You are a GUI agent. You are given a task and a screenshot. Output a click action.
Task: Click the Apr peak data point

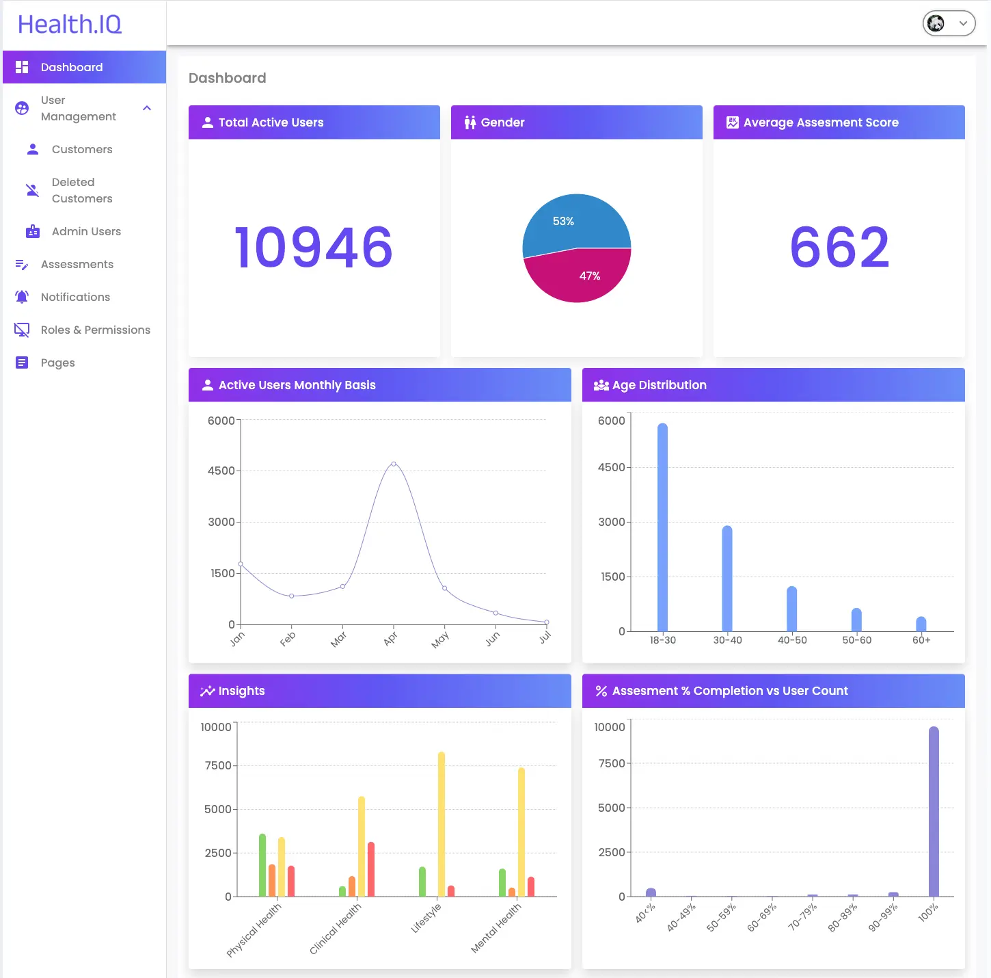[394, 464]
